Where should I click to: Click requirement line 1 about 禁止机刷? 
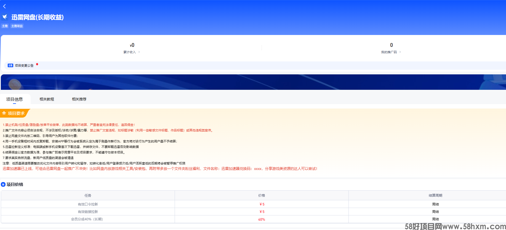pos(69,125)
